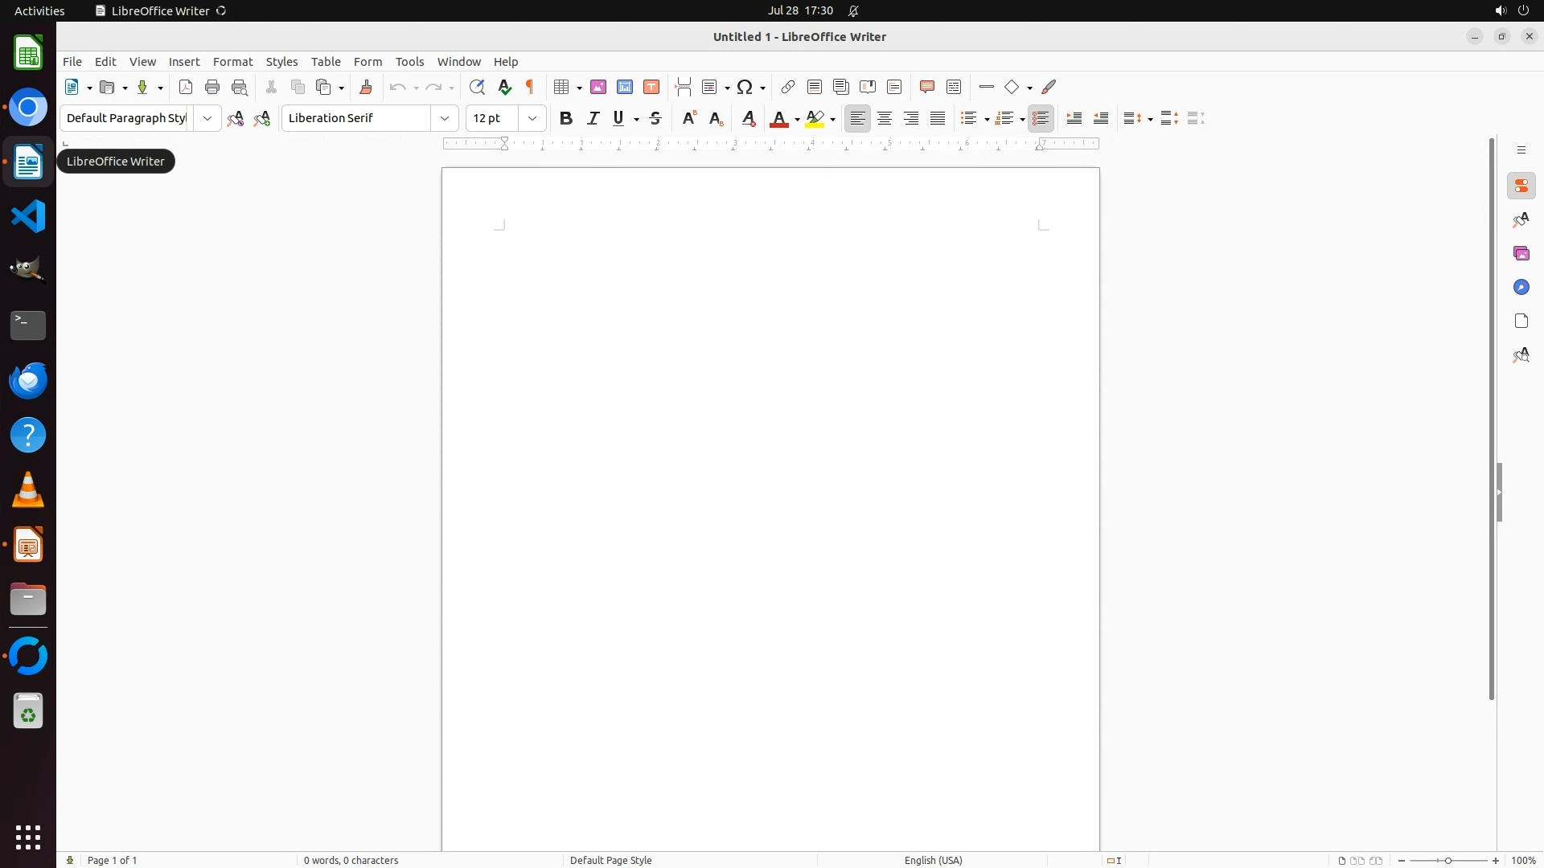This screenshot has height=868, width=1544.
Task: Open the sidebar Navigator panel
Action: coord(1521,288)
